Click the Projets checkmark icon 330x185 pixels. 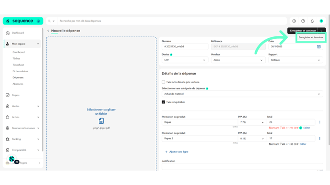[x=8, y=95]
